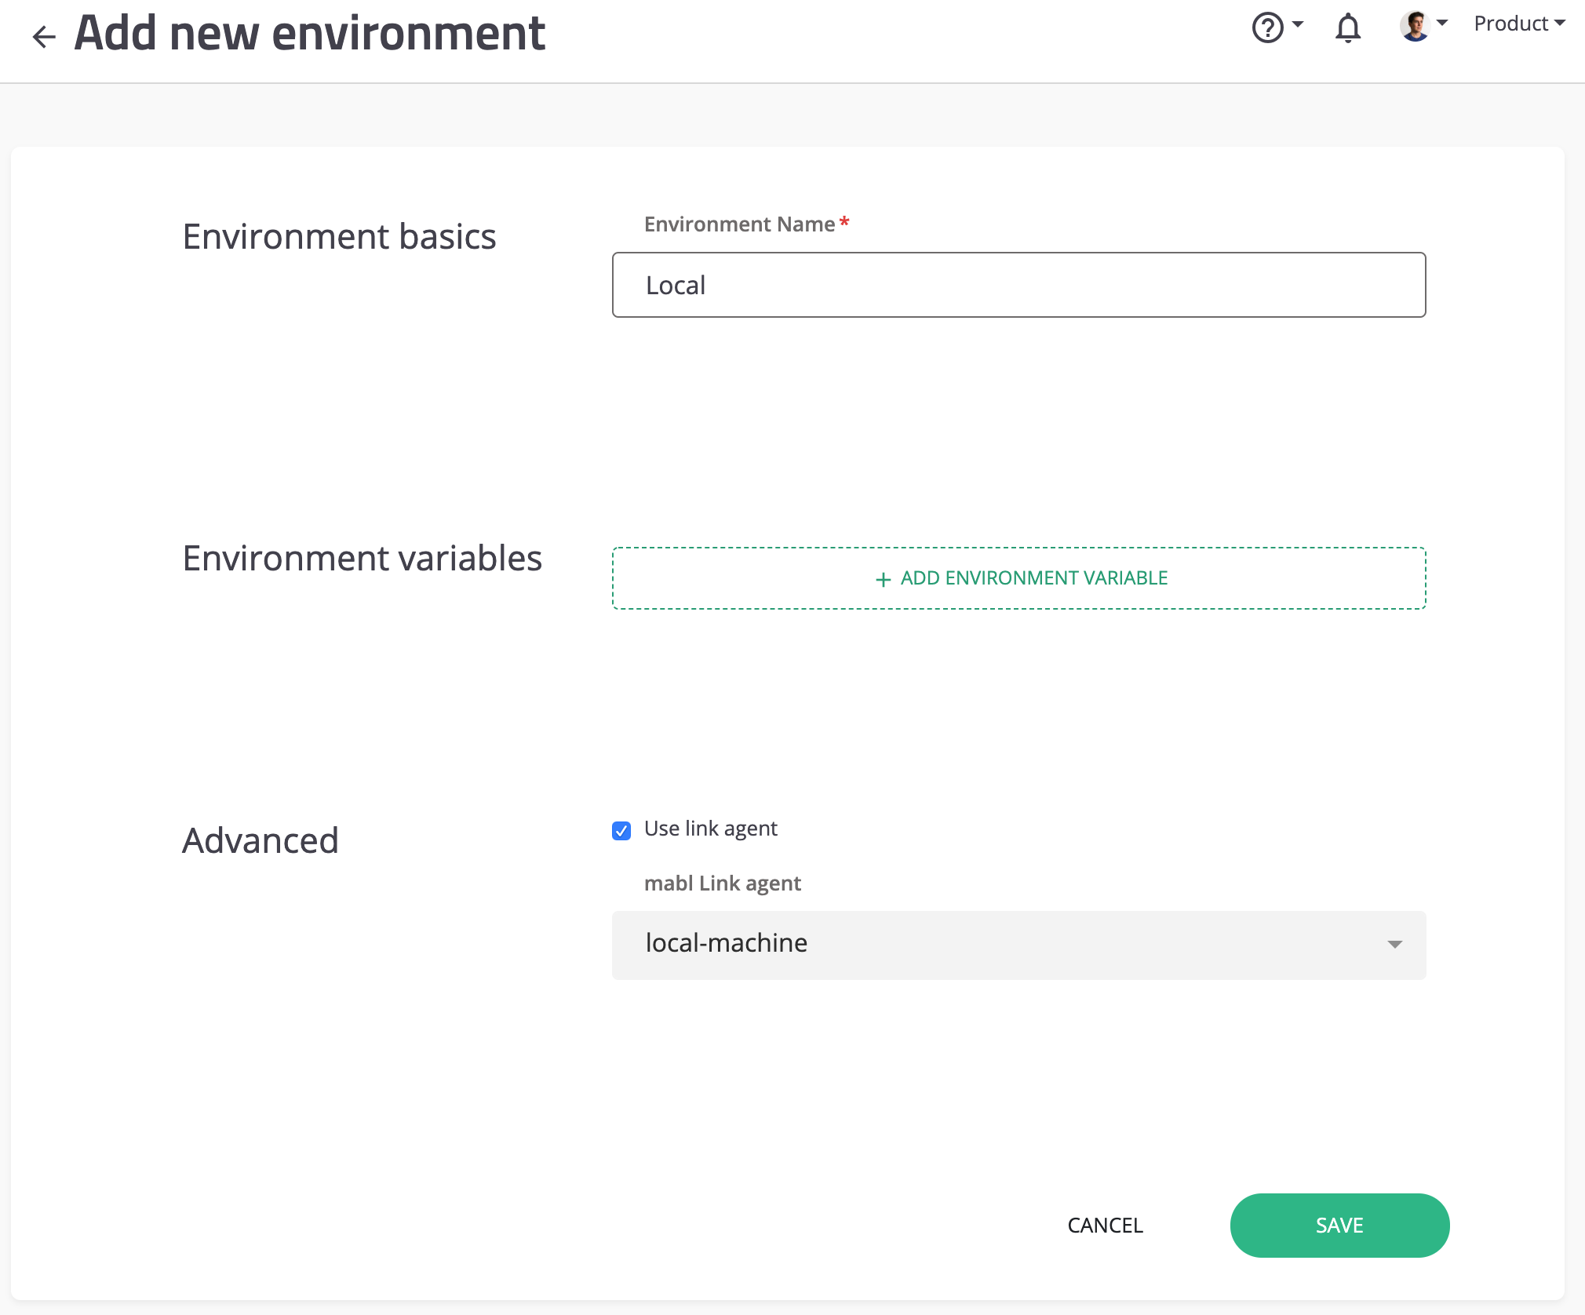Click the Use link agent label
The width and height of the screenshot is (1585, 1315).
(710, 829)
